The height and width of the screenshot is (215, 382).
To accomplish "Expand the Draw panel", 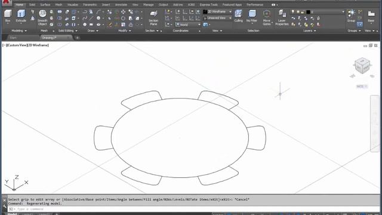I will pos(93,30).
